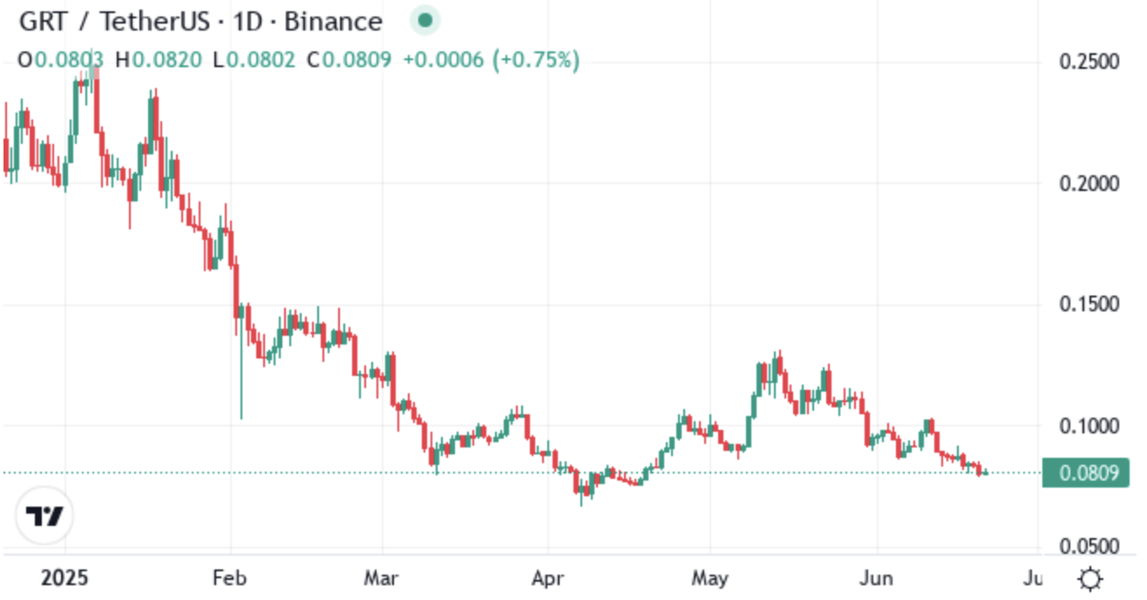Click the Jun time axis label
Screen dimensions: 1147x600
(x=876, y=579)
